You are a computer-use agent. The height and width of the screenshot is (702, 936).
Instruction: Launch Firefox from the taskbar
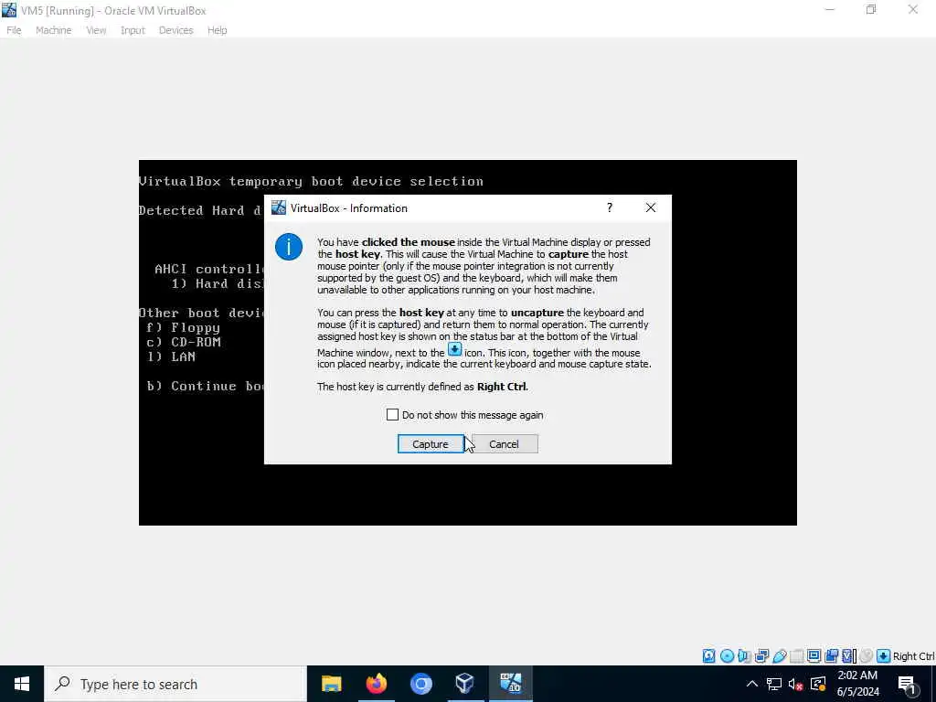[376, 684]
